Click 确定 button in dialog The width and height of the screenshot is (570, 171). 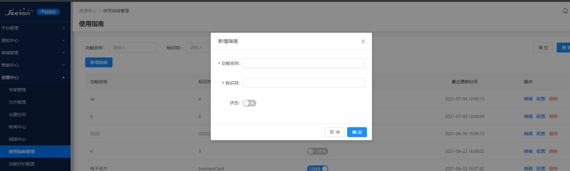coord(357,132)
